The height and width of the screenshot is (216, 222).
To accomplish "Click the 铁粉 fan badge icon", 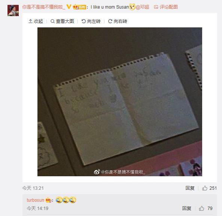I will [79, 7].
